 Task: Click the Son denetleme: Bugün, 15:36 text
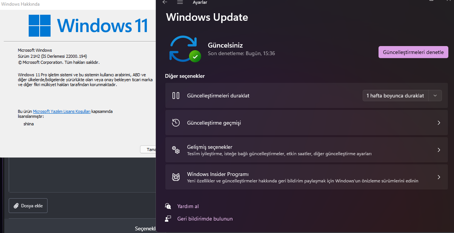click(x=242, y=53)
